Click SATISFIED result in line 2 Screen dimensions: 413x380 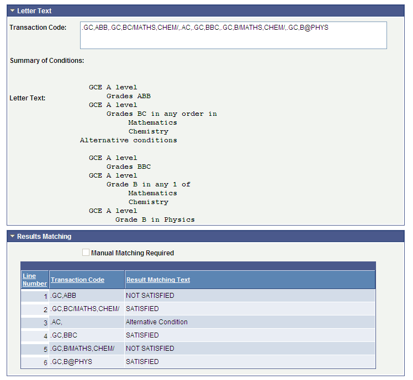point(142,309)
